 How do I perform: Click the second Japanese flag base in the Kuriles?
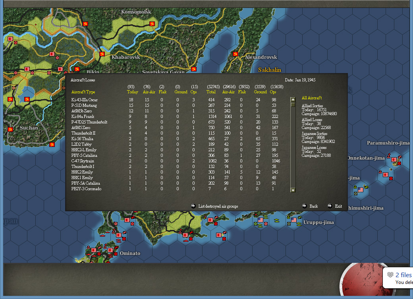point(386,175)
